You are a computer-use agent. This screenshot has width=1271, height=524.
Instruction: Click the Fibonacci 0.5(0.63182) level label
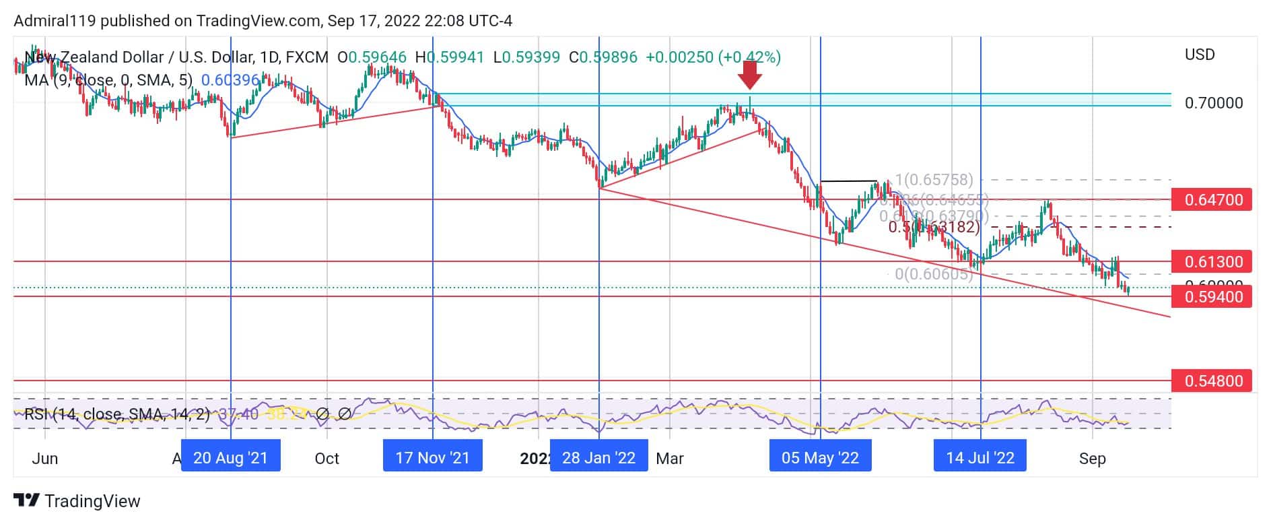click(x=934, y=227)
